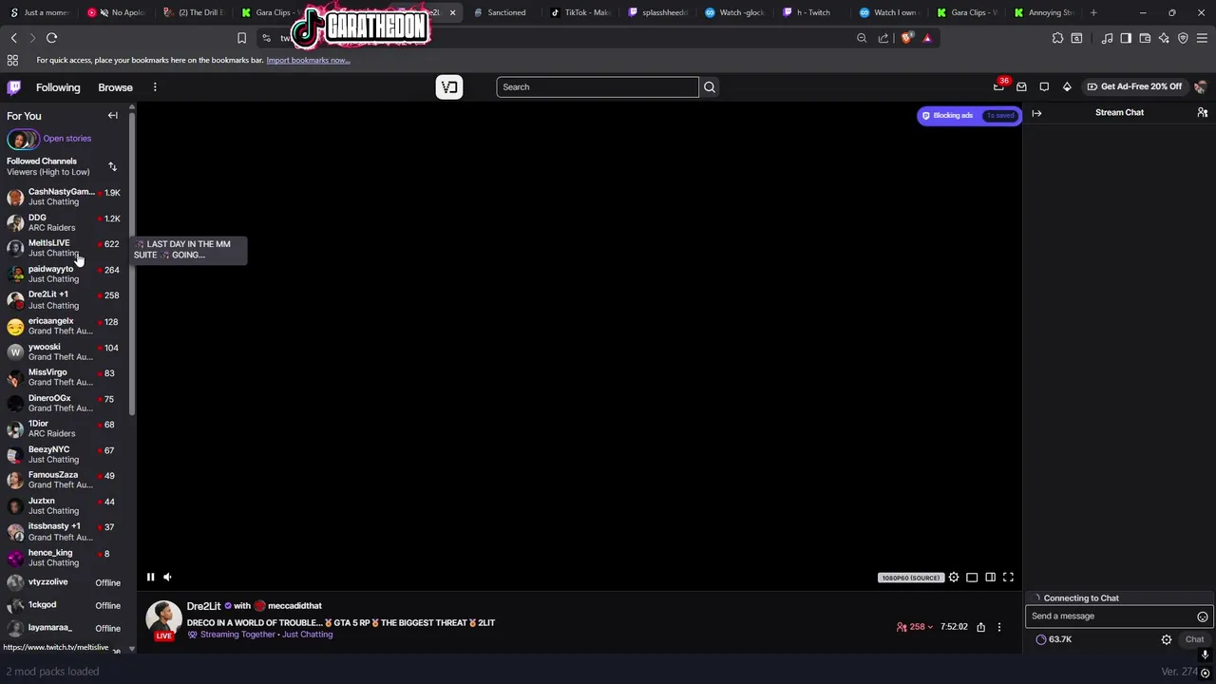The image size is (1216, 684).
Task: Mute the stream volume
Action: [167, 577]
